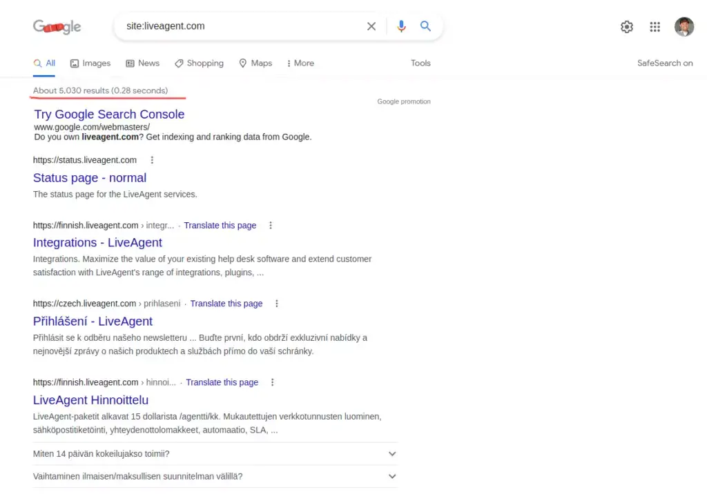The image size is (707, 494).
Task: Select the voice search microphone icon
Action: [x=401, y=26]
